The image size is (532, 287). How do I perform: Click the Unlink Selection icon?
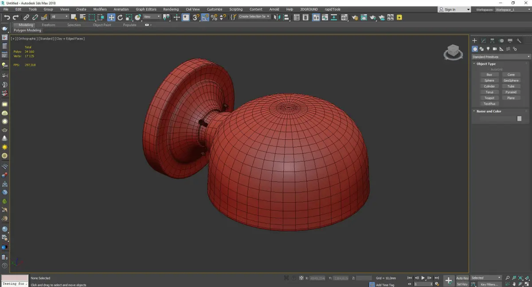coord(35,17)
